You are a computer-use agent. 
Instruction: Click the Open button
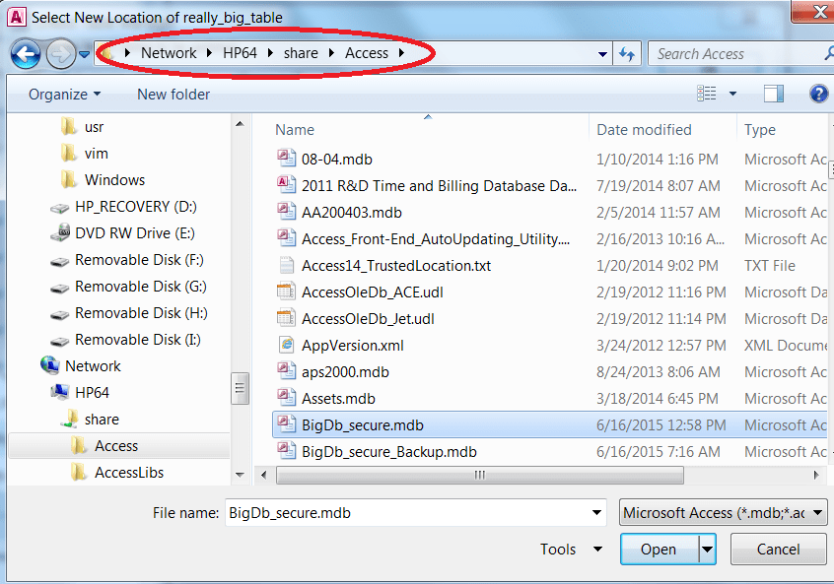click(x=659, y=549)
